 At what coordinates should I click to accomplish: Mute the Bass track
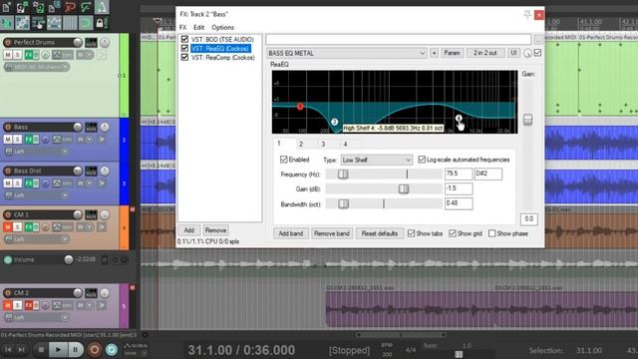click(8, 140)
